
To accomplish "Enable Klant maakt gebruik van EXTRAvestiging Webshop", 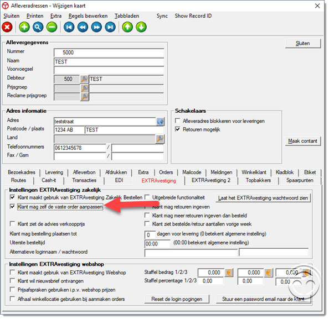I will tap(13, 273).
